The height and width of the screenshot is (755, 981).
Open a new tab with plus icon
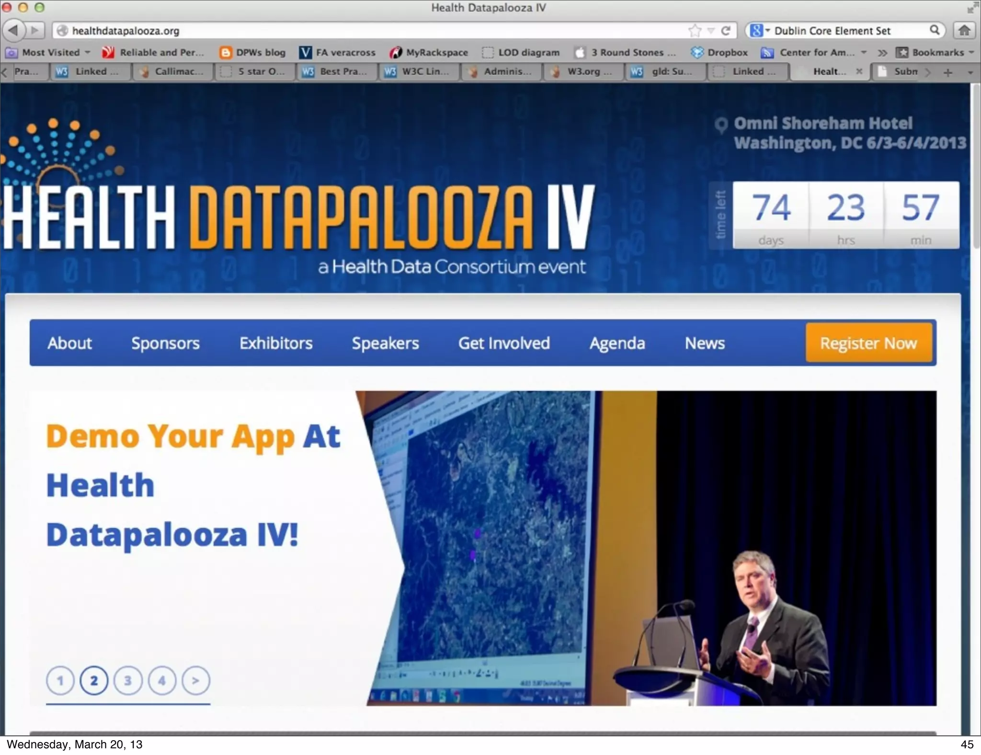(947, 72)
